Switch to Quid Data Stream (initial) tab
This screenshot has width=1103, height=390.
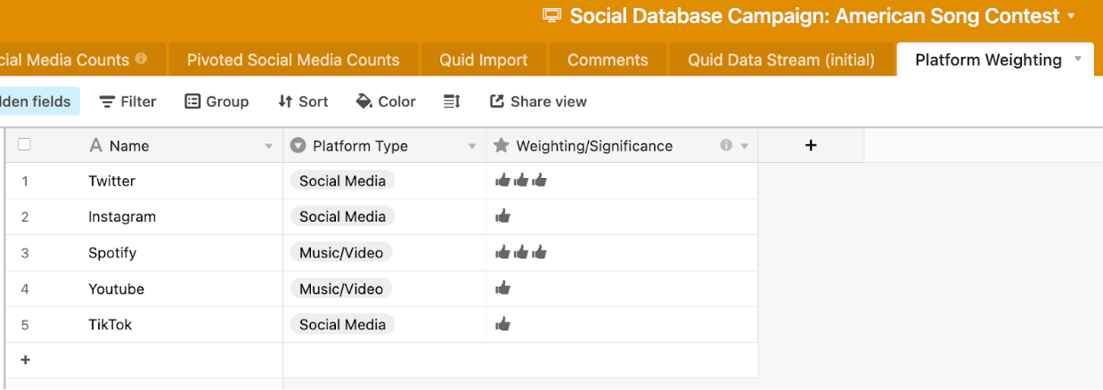pyautogui.click(x=781, y=60)
